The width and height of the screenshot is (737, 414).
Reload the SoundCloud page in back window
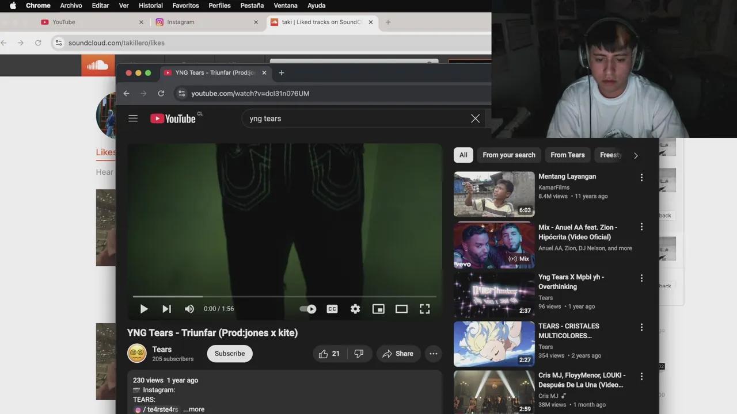[38, 43]
